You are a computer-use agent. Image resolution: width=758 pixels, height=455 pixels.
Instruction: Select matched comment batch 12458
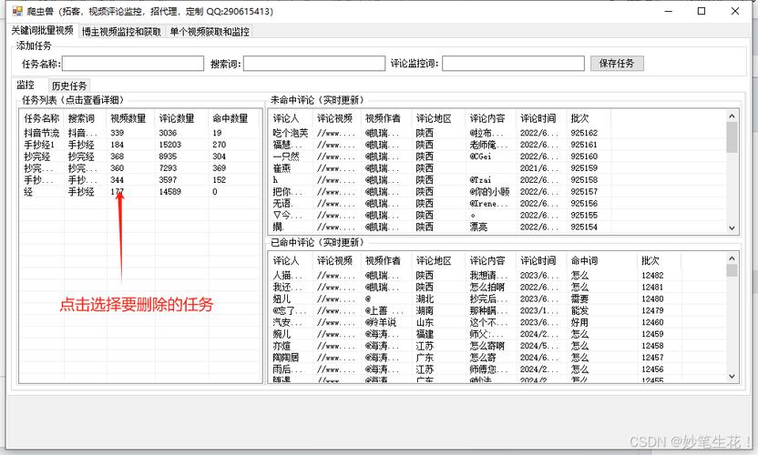[x=497, y=346]
